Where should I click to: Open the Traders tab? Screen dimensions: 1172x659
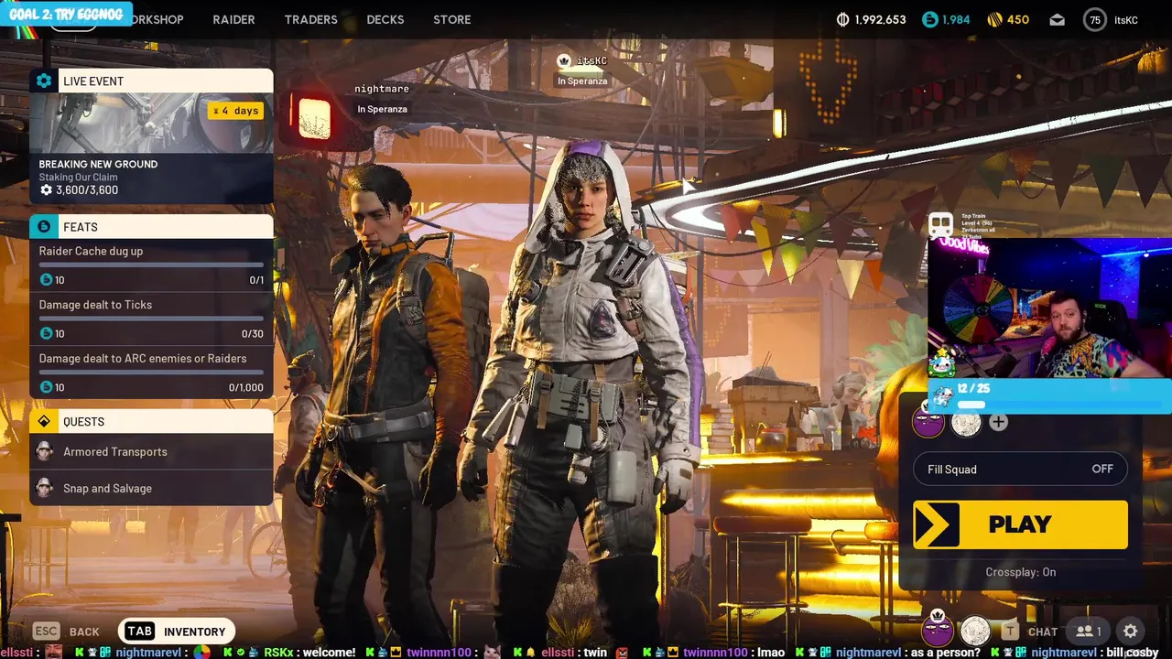[310, 19]
